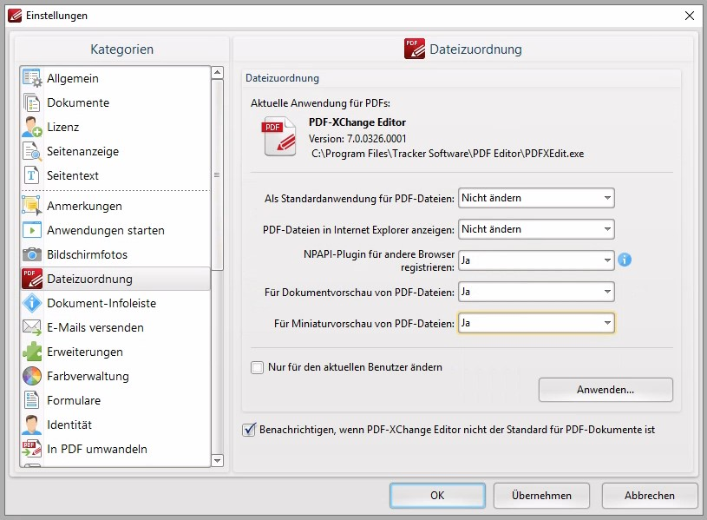Click the category list scroll-down arrow

click(x=218, y=460)
